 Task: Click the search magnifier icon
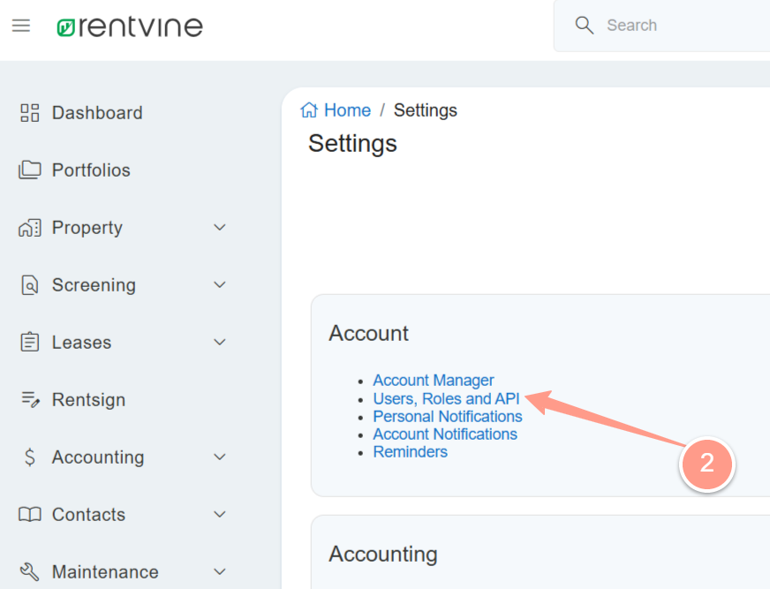click(x=584, y=26)
